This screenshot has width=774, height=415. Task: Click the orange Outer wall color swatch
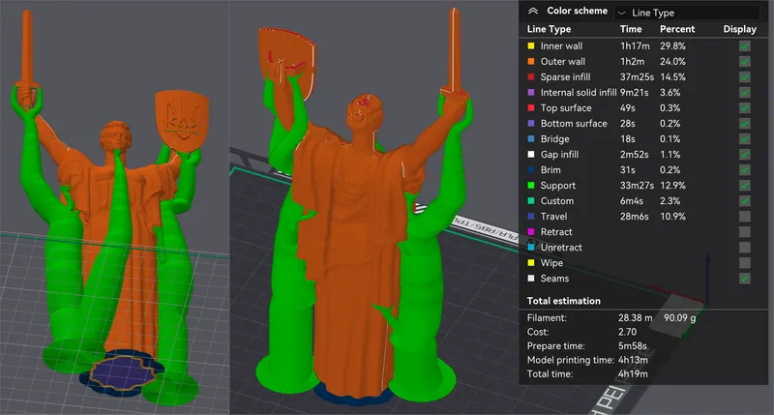click(531, 61)
